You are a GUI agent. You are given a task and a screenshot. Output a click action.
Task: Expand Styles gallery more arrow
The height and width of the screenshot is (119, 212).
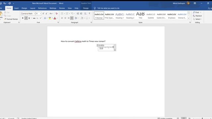coord(188,19)
